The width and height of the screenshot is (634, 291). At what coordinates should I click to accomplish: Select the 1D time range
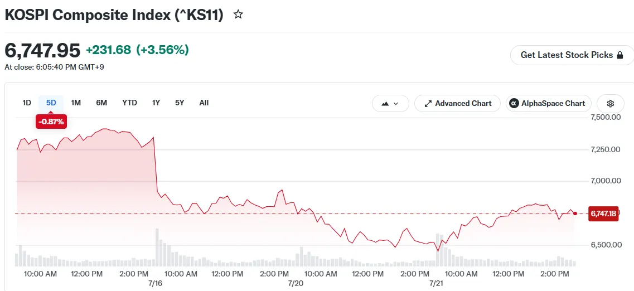click(27, 103)
